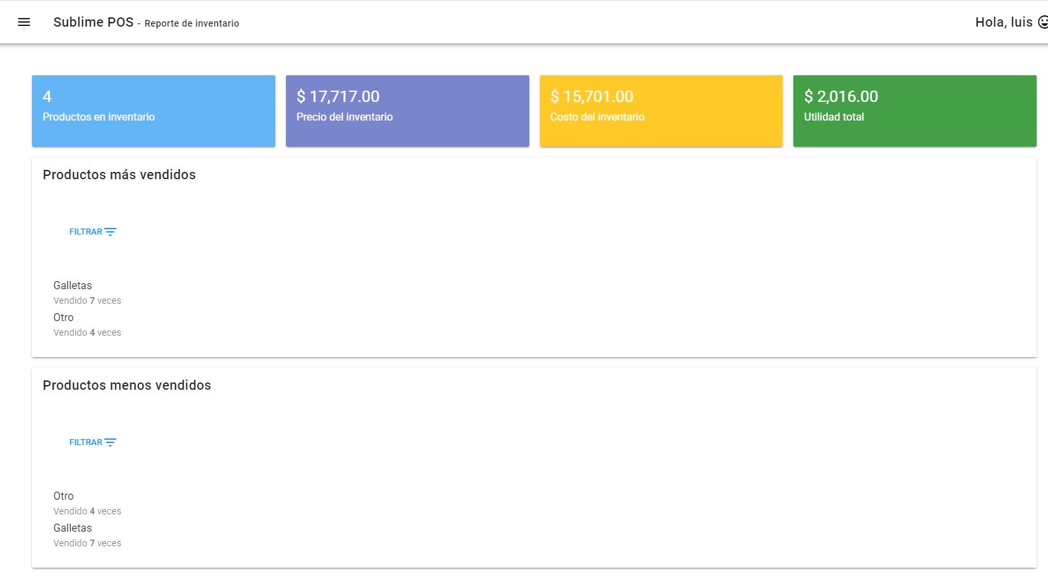1048x579 pixels.
Task: Click the Hola, luis greeting
Action: [1003, 22]
